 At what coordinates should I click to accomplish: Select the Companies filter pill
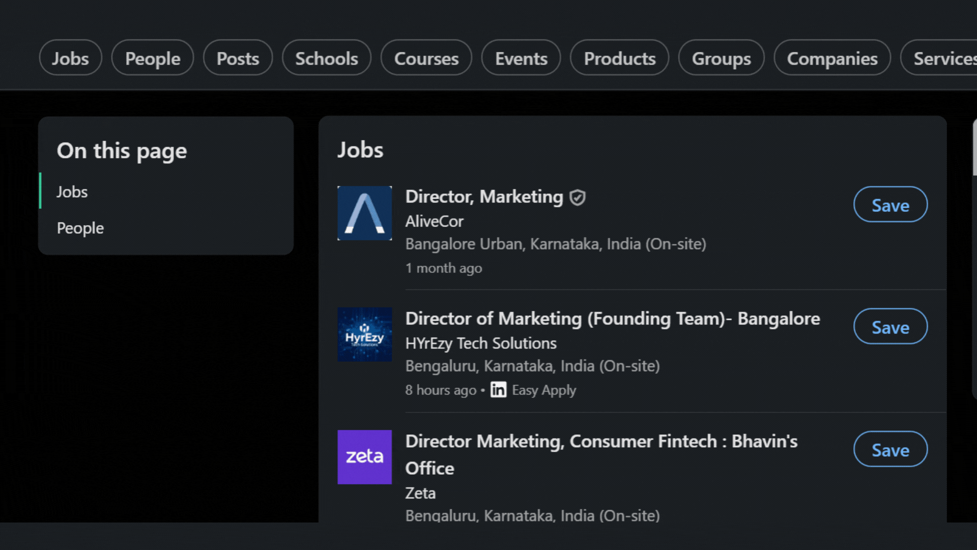[x=832, y=58]
